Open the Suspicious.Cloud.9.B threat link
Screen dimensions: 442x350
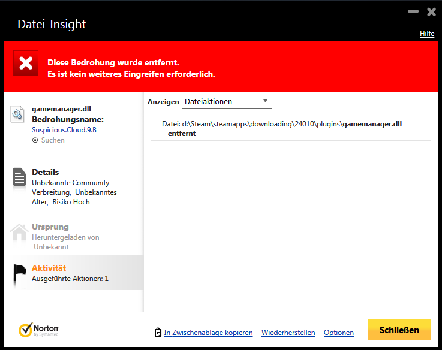pos(64,130)
